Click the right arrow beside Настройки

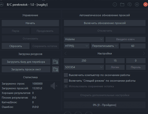[144, 53]
